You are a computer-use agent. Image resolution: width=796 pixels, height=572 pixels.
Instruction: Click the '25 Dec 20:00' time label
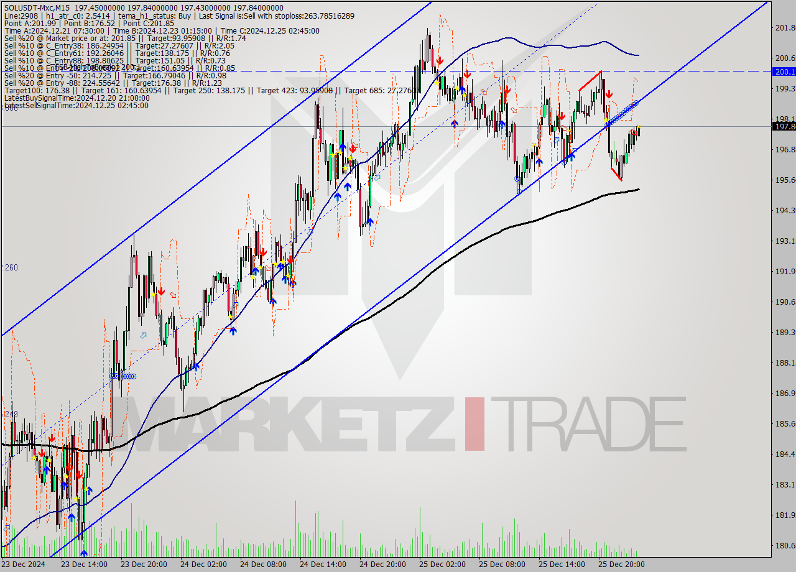pyautogui.click(x=621, y=565)
